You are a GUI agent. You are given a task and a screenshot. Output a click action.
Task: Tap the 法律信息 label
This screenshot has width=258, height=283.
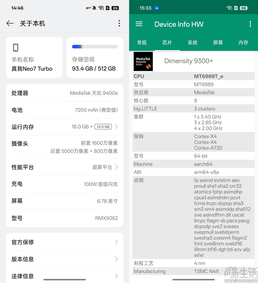pos(23,276)
